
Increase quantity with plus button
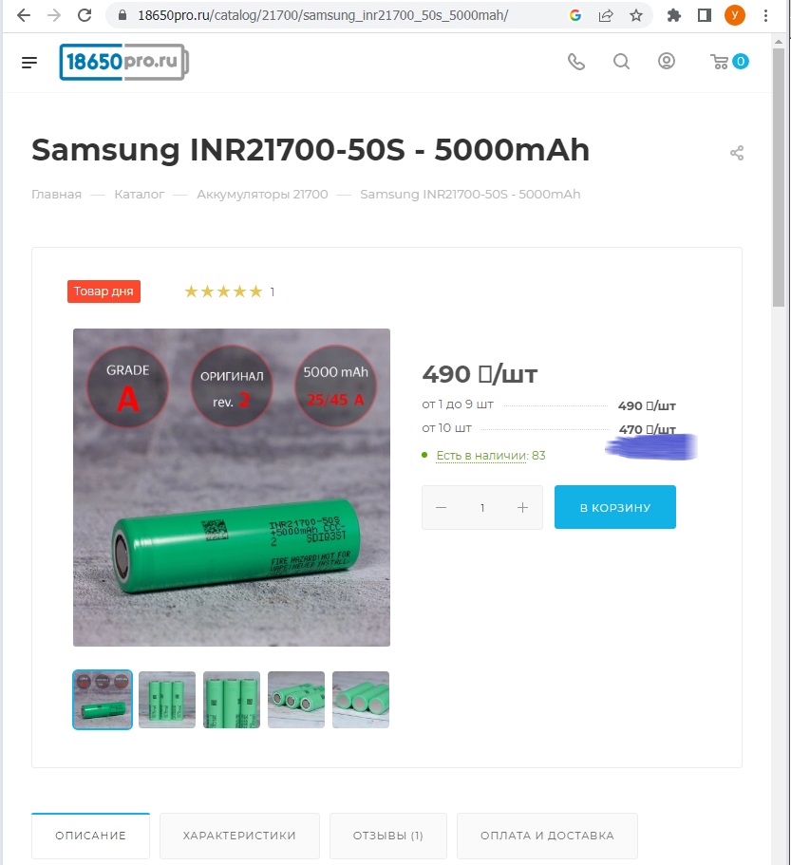tap(522, 508)
